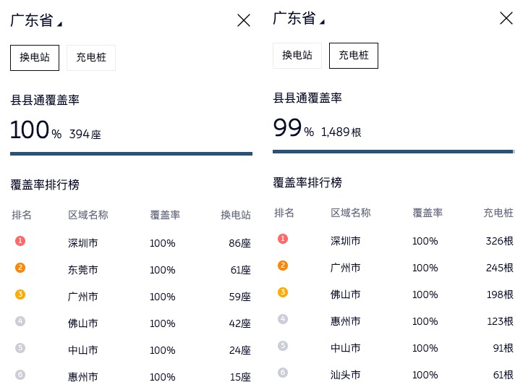This screenshot has height=390, width=523.
Task: Click the 100% coverage progress bar
Action: pos(131,153)
